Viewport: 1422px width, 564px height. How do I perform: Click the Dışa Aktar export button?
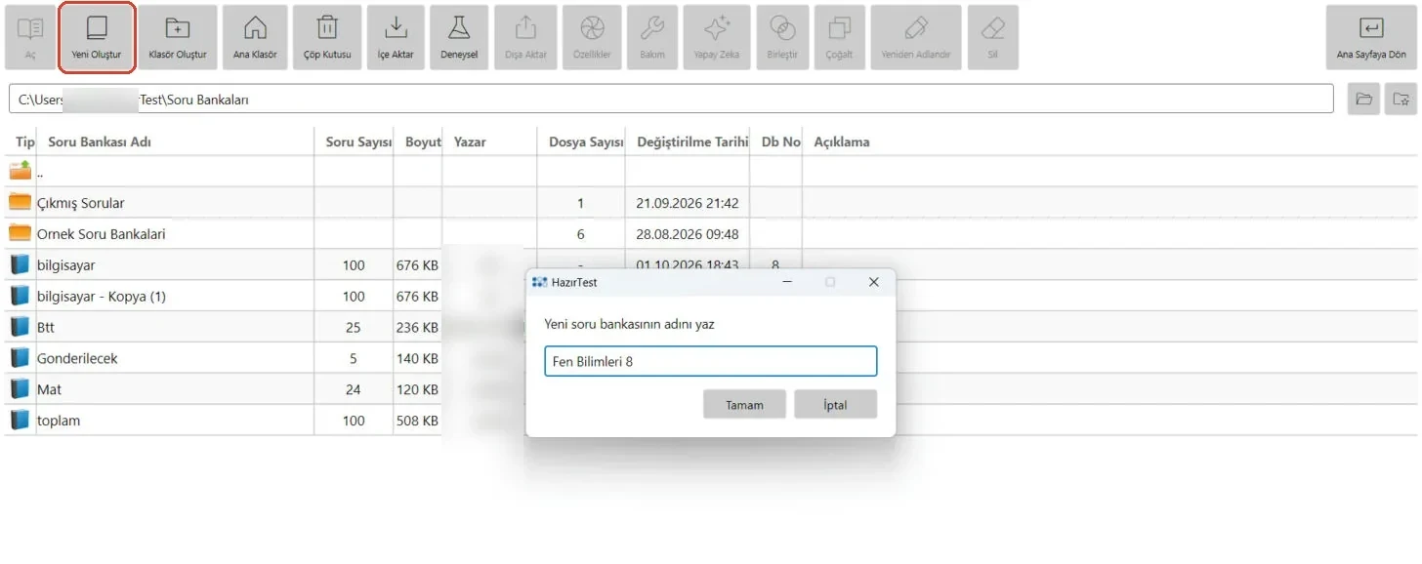(x=525, y=37)
